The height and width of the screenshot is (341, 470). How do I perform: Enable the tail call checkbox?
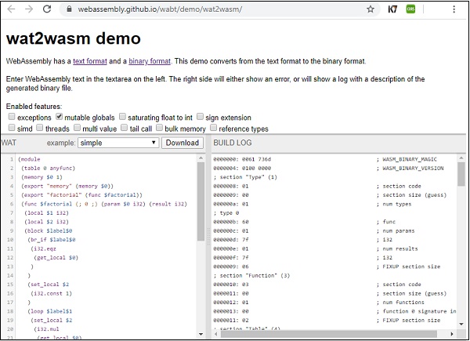click(x=124, y=128)
